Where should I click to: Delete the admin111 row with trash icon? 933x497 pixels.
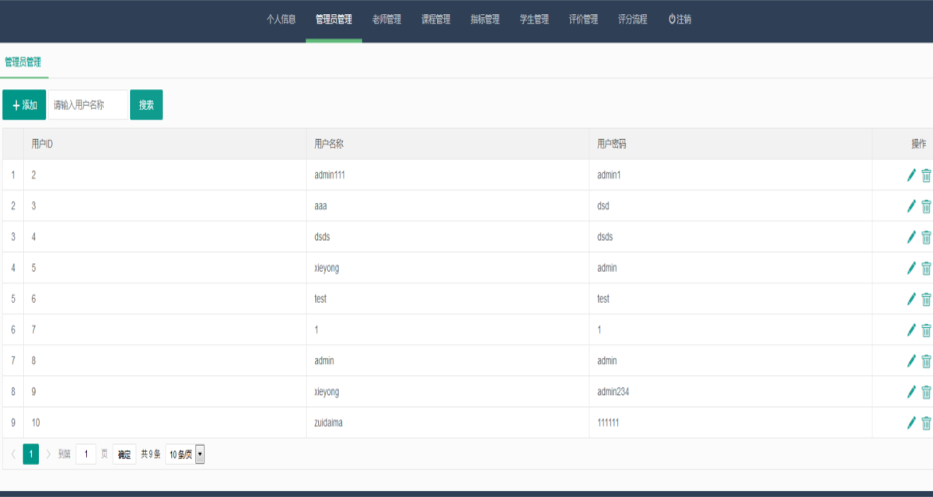click(x=926, y=175)
